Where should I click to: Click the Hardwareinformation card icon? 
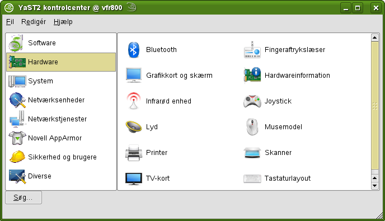coord(252,75)
